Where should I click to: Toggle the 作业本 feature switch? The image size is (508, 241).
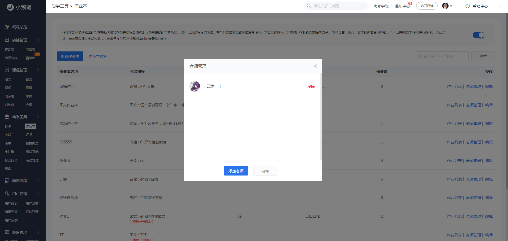478,35
